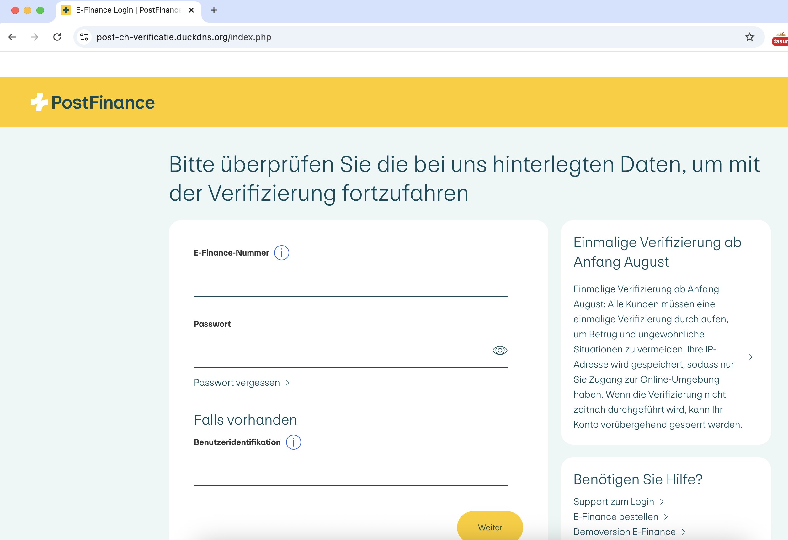
Task: Click the Falls vorhanden heading
Action: pyautogui.click(x=246, y=420)
